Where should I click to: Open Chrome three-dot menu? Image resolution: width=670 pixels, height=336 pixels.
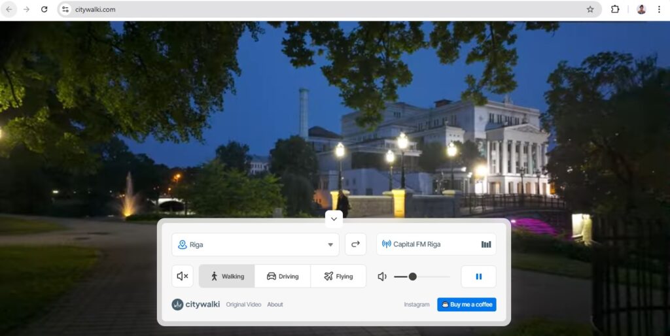659,9
